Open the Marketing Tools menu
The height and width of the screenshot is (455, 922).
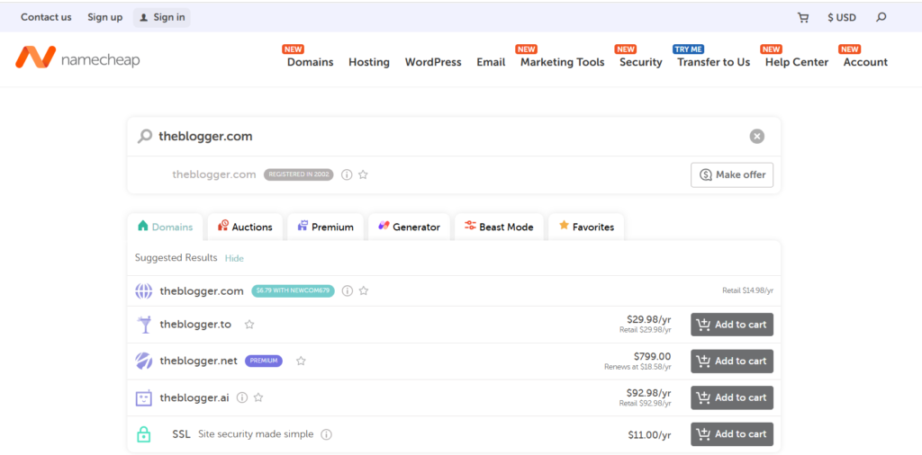click(562, 62)
